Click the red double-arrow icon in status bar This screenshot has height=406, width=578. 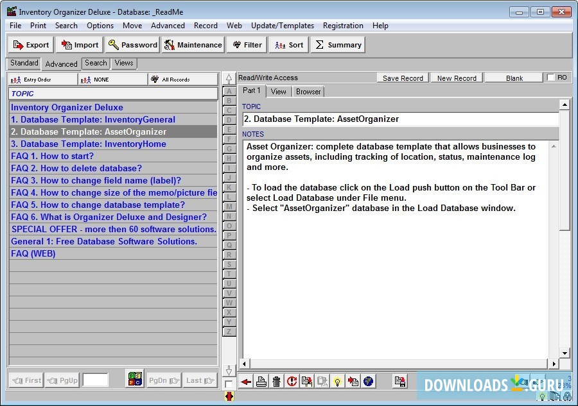(x=229, y=396)
